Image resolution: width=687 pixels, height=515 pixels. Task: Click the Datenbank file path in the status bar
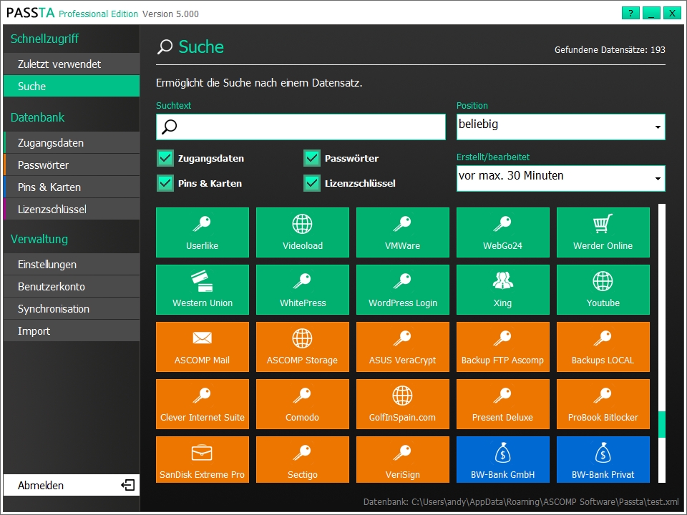(521, 502)
